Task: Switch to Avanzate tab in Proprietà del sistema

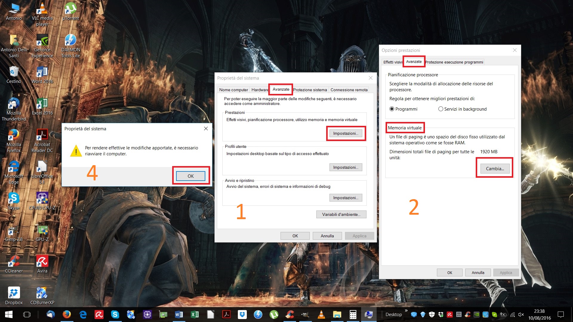Action: point(281,89)
